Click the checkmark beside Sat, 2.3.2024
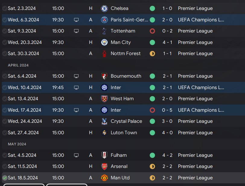Viewport: 245px width, 186px height. (x=5, y=8)
